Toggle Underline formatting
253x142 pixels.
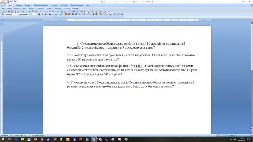click(45, 14)
